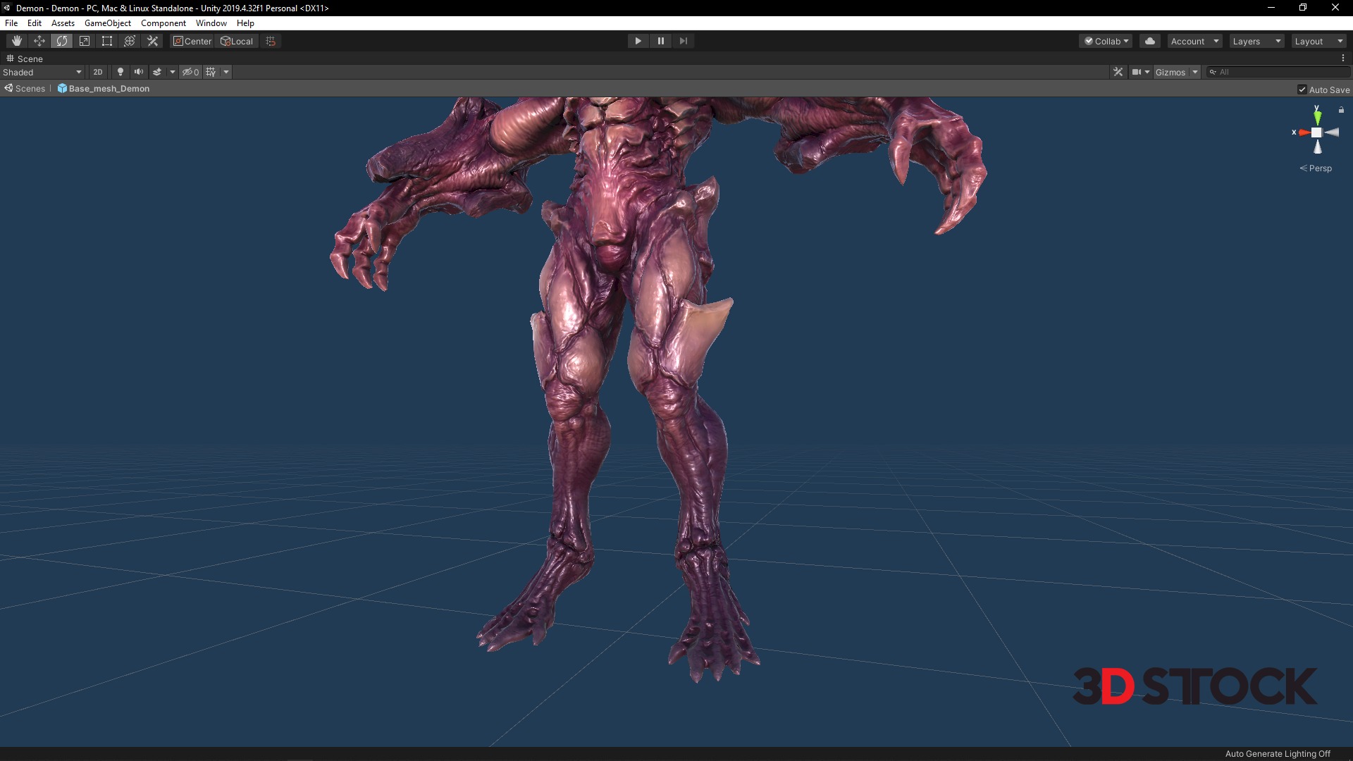Click the Scenes breadcrumb link

coord(30,89)
